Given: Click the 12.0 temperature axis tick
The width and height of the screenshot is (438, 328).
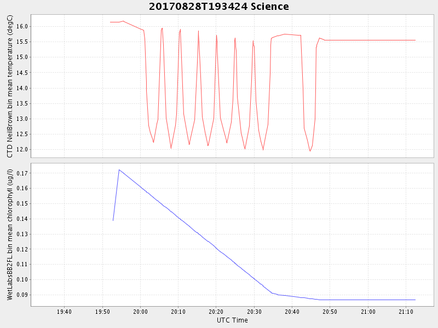Looking at the screenshot, I should point(21,149).
